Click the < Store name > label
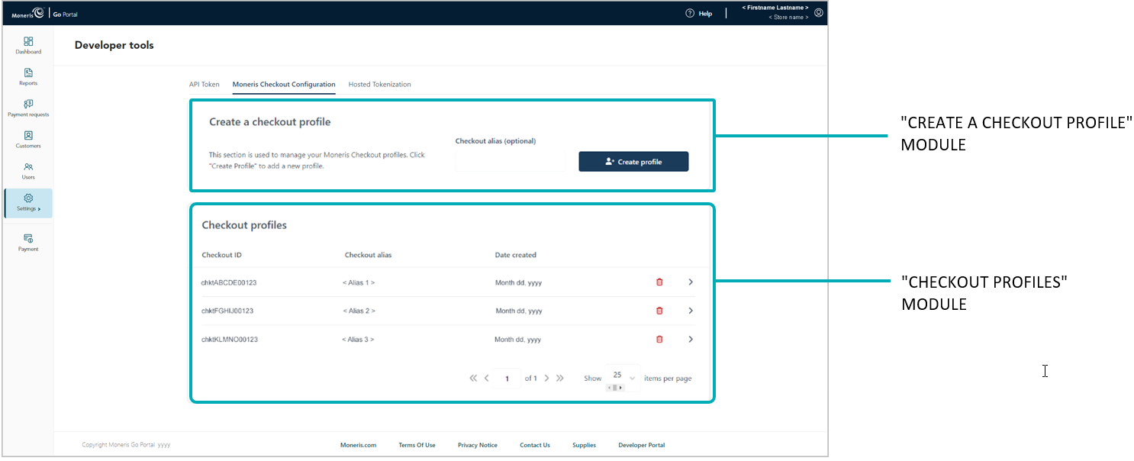1134x461 pixels. pos(788,17)
